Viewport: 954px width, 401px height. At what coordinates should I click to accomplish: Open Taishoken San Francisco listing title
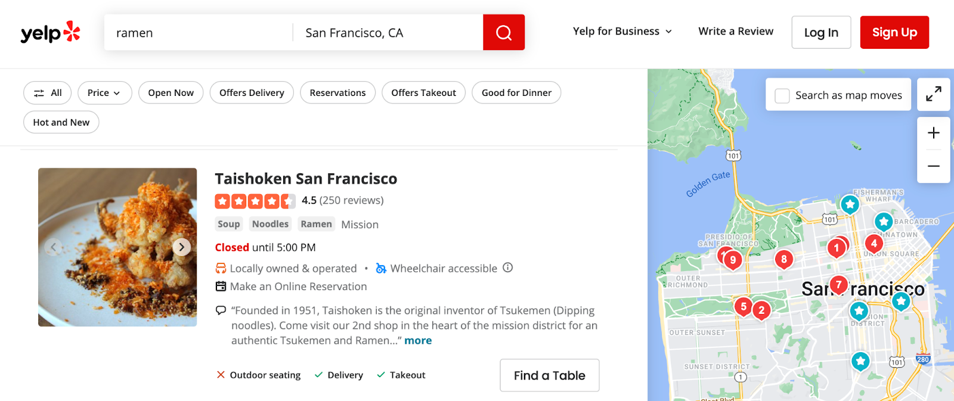pyautogui.click(x=305, y=179)
